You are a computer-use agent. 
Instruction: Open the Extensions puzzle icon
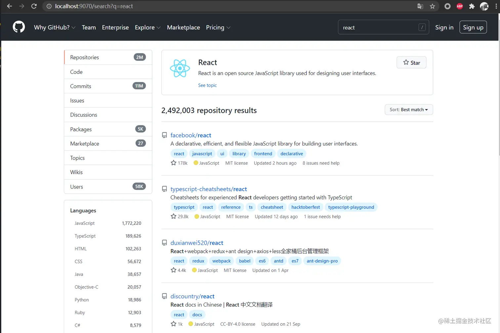click(472, 6)
